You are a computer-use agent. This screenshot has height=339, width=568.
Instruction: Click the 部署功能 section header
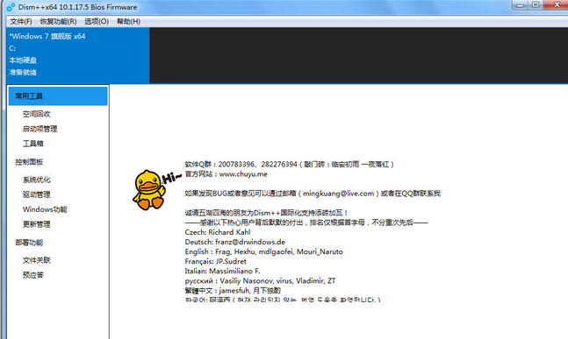(29, 243)
